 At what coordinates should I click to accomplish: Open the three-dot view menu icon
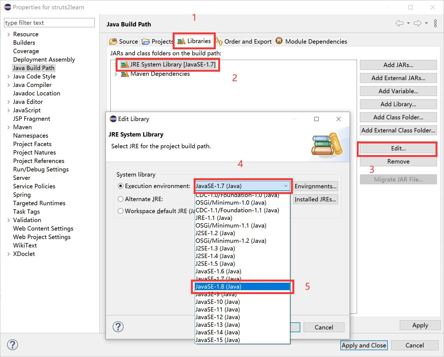click(436, 23)
